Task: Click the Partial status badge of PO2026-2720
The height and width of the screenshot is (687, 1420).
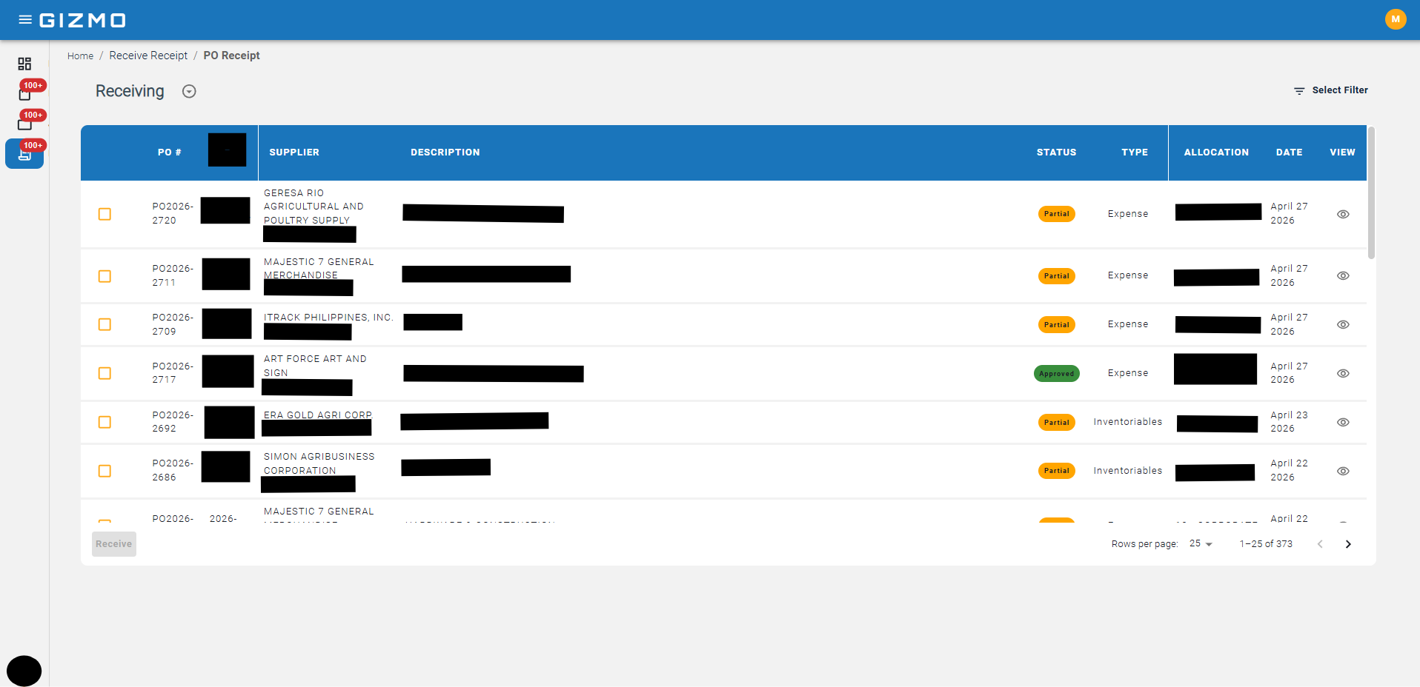Action: click(x=1056, y=214)
